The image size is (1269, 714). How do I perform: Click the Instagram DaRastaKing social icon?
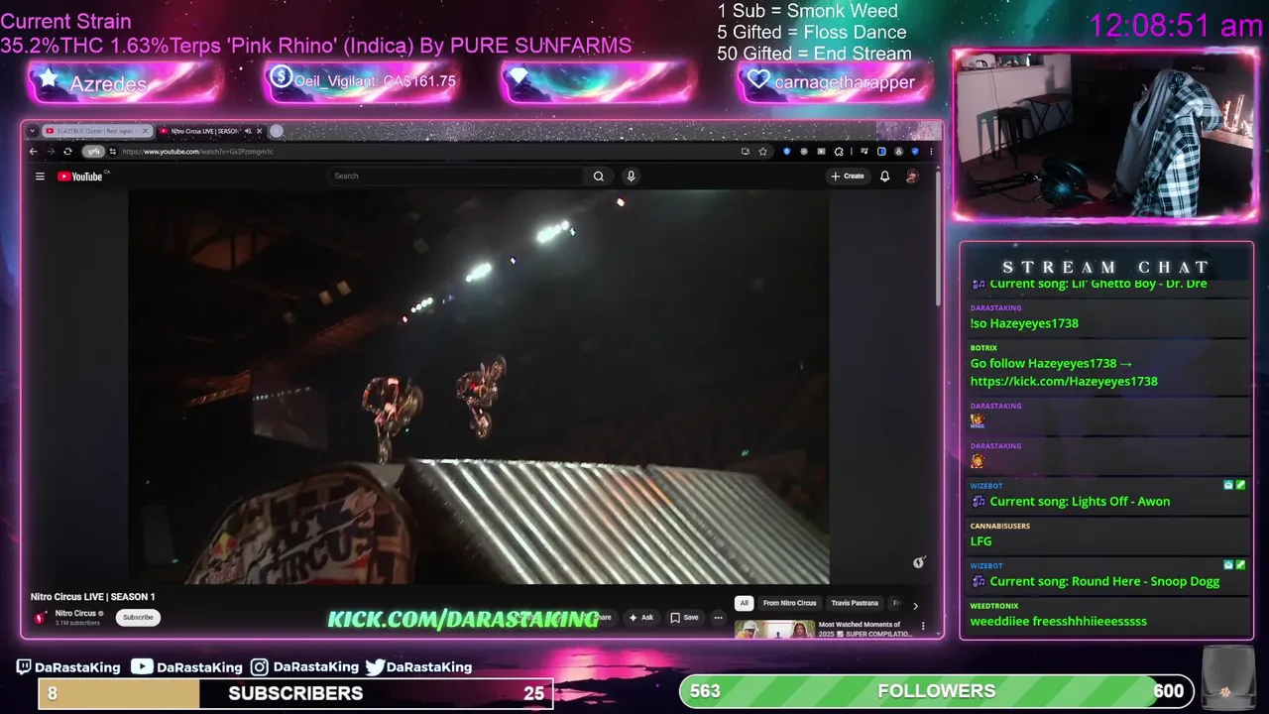[259, 667]
